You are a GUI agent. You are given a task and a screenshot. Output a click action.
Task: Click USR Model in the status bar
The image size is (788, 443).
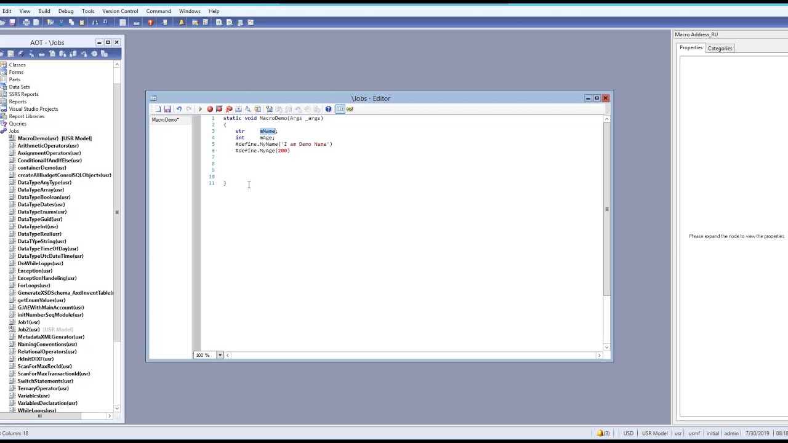pos(654,433)
